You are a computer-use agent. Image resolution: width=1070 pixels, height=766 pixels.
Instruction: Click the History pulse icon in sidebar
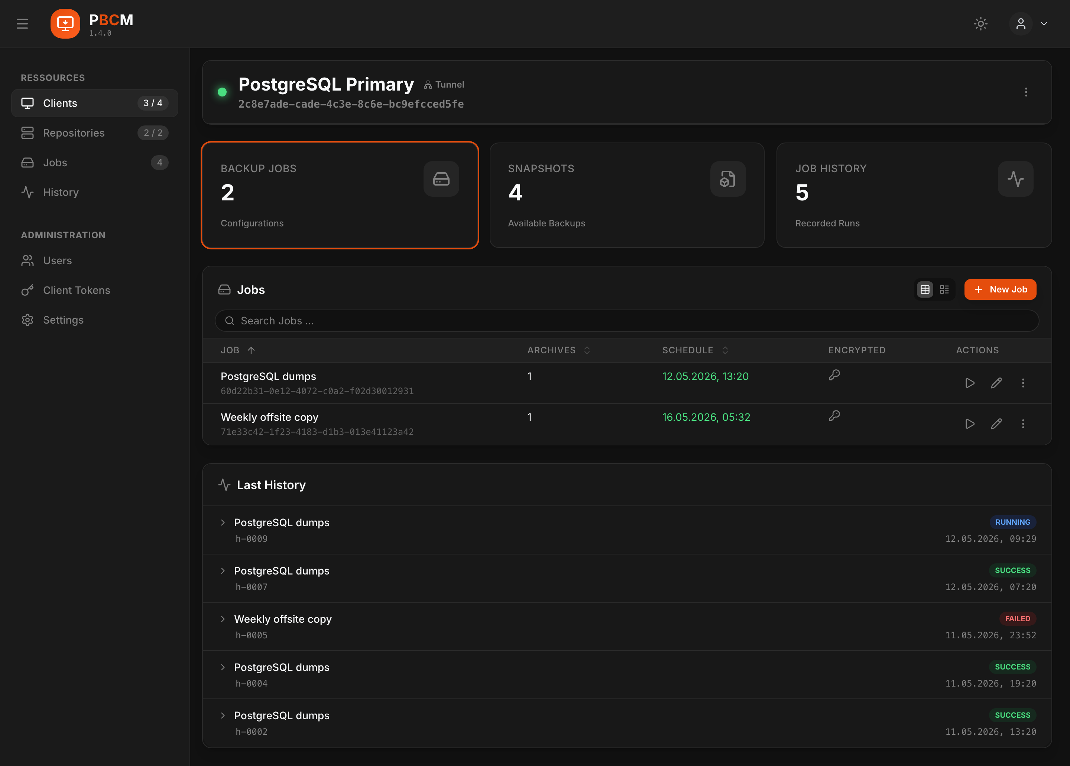pyautogui.click(x=27, y=192)
